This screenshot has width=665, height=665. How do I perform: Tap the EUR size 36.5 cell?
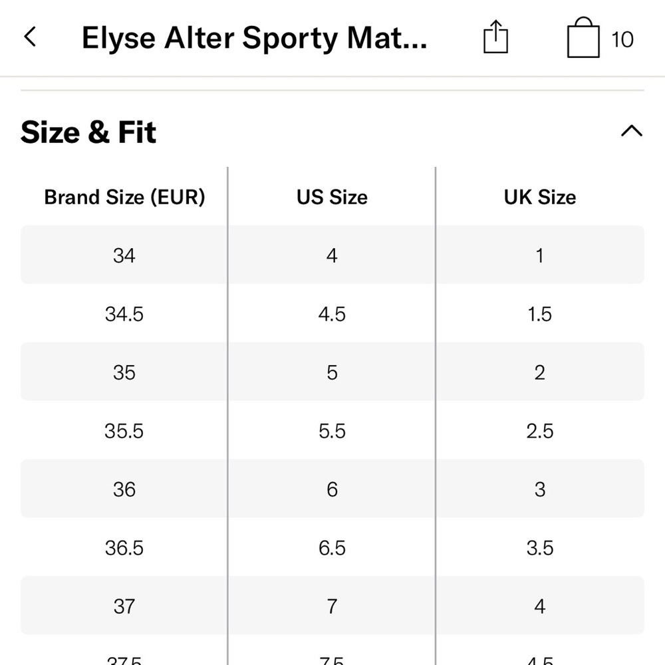(124, 547)
